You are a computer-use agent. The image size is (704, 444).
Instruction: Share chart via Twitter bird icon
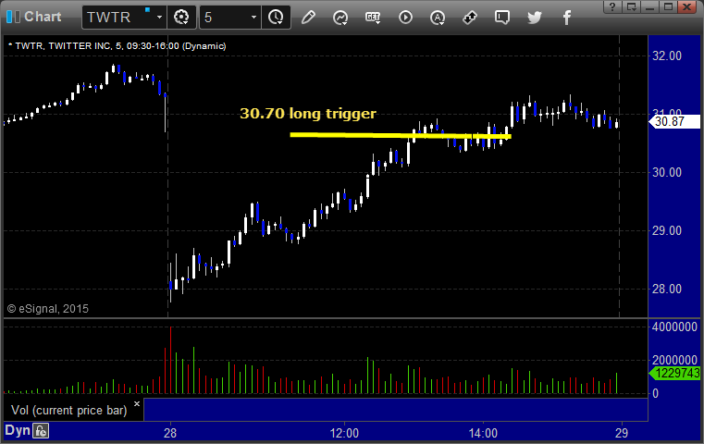click(535, 18)
